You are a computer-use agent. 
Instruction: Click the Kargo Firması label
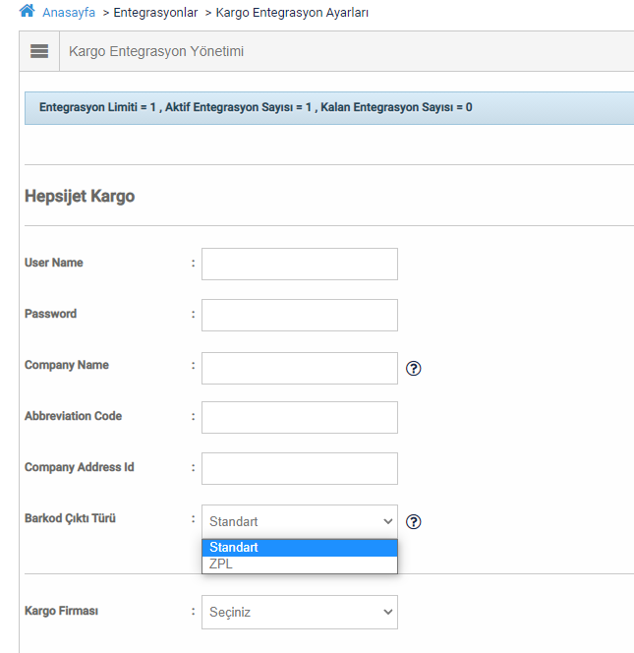[x=61, y=611]
